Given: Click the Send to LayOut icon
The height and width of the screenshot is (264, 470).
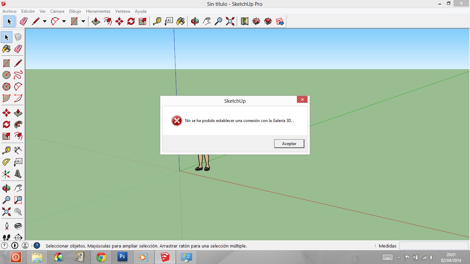Looking at the screenshot, I should click(x=280, y=21).
